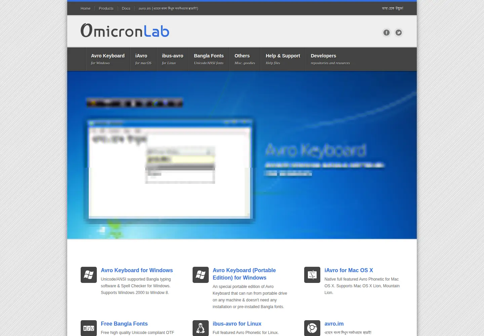The height and width of the screenshot is (336, 484).
Task: Open the ibus-avro for Linux menu
Action: coord(173,59)
